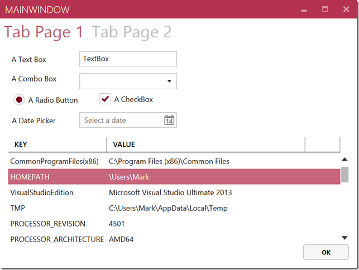This screenshot has width=359, height=270.
Task: Open the calendar icon in date picker
Action: pos(169,120)
